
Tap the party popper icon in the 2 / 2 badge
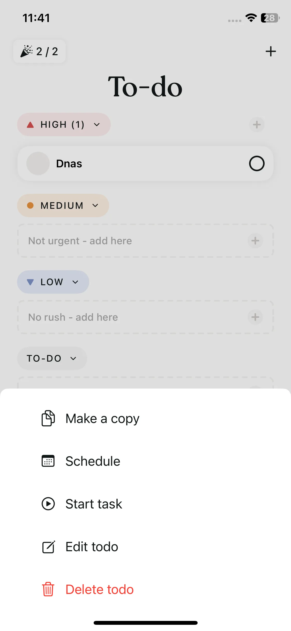pyautogui.click(x=27, y=51)
